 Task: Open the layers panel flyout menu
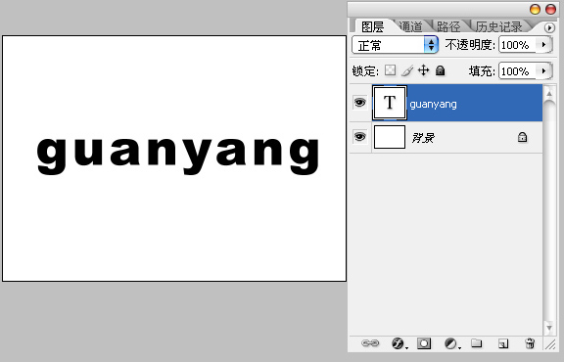point(549,27)
